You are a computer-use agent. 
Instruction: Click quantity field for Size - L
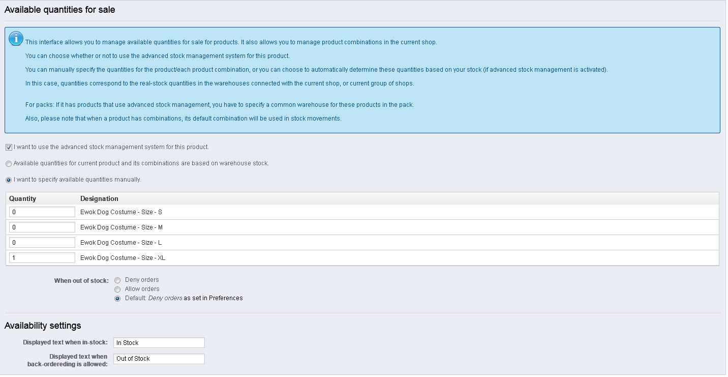pos(42,243)
